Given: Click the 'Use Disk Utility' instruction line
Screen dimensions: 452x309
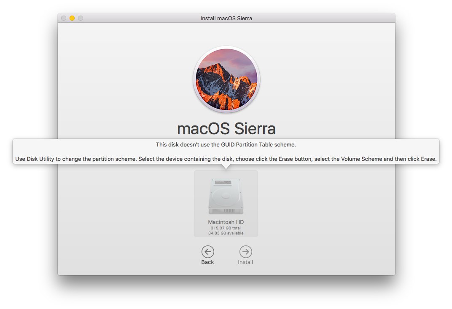Looking at the screenshot, I should (x=226, y=159).
